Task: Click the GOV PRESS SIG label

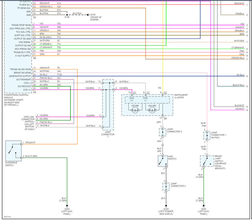Action: [23, 49]
